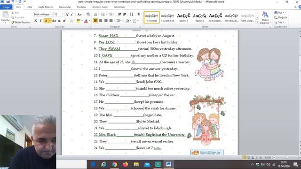
Task: Open Seç select dropdown
Action: [279, 22]
